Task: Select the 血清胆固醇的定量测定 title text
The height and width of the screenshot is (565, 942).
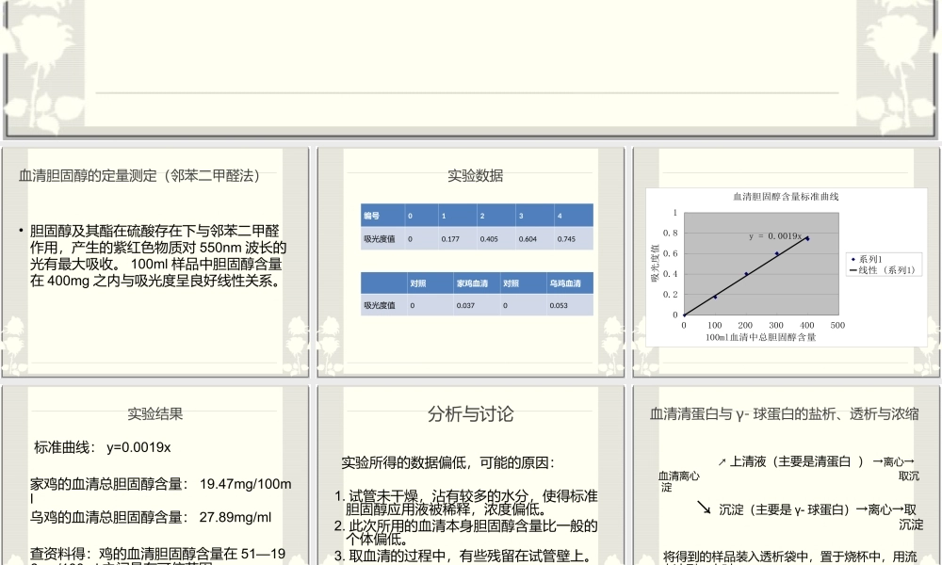Action: 138,175
